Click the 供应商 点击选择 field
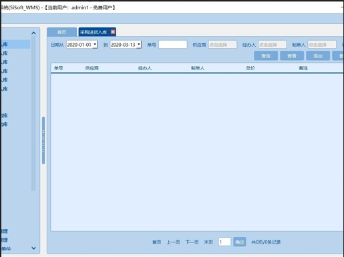This screenshot has width=344, height=257. point(222,45)
